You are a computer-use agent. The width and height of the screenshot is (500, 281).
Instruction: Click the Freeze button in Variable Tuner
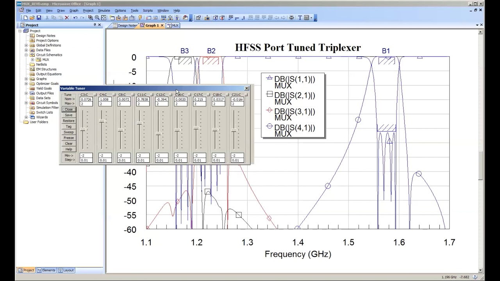(x=69, y=138)
